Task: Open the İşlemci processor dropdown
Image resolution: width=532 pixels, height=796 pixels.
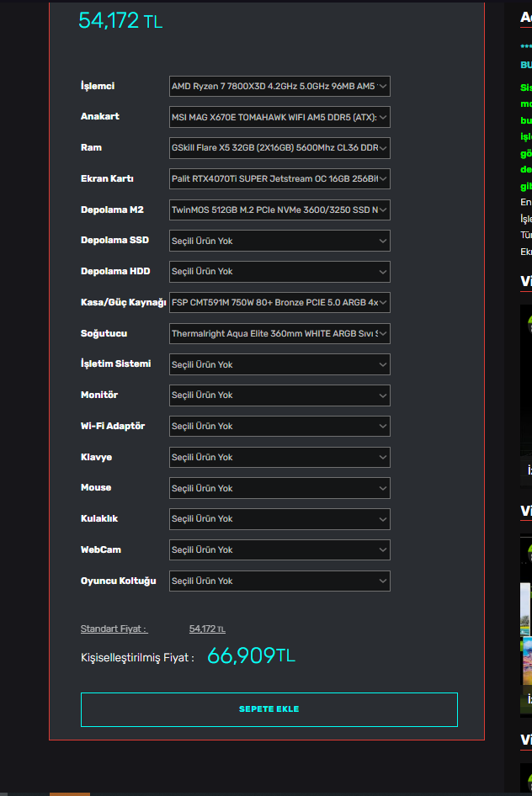Action: coord(279,87)
